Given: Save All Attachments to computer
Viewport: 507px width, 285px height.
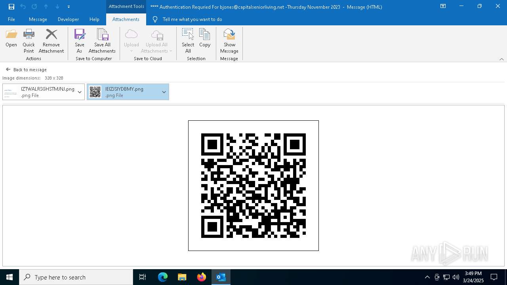Looking at the screenshot, I should [102, 41].
